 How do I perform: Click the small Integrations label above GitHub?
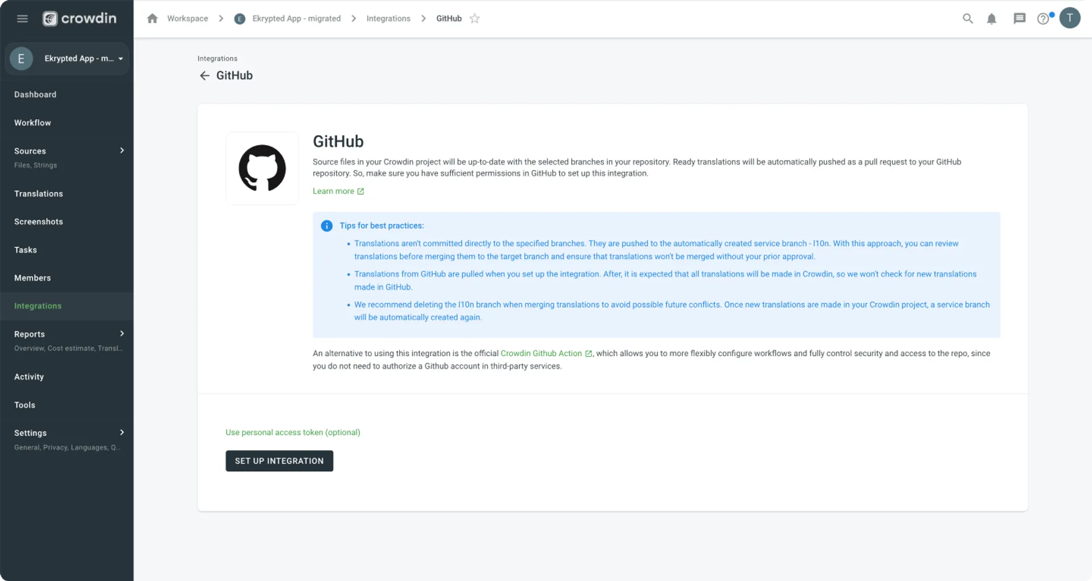coord(217,59)
